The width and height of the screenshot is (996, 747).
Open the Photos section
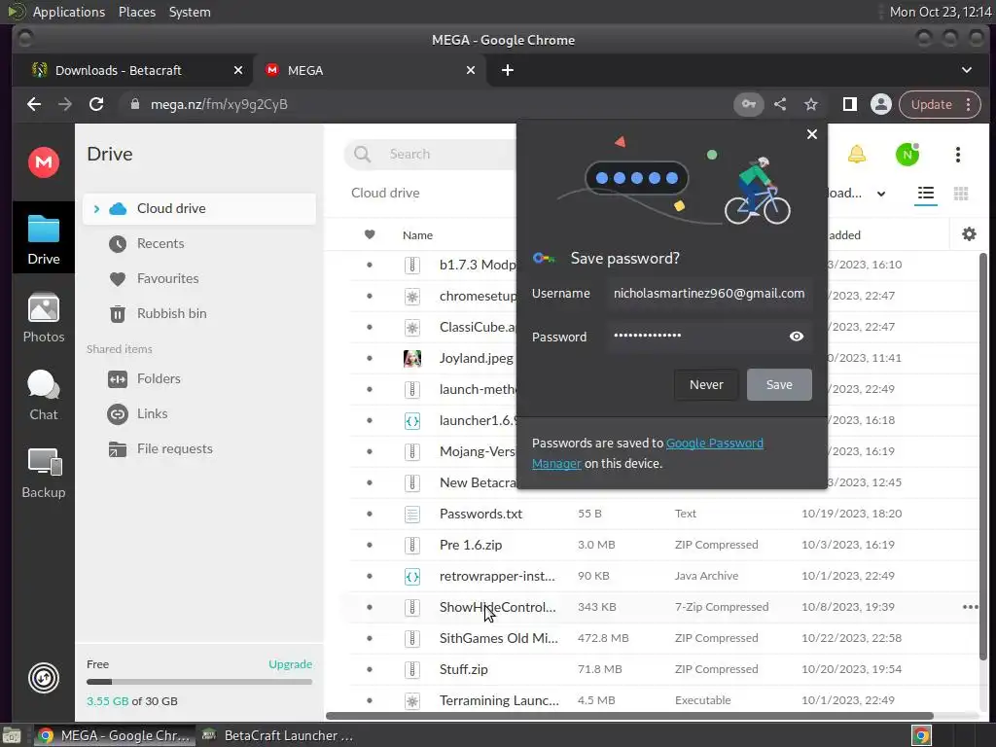[43, 318]
